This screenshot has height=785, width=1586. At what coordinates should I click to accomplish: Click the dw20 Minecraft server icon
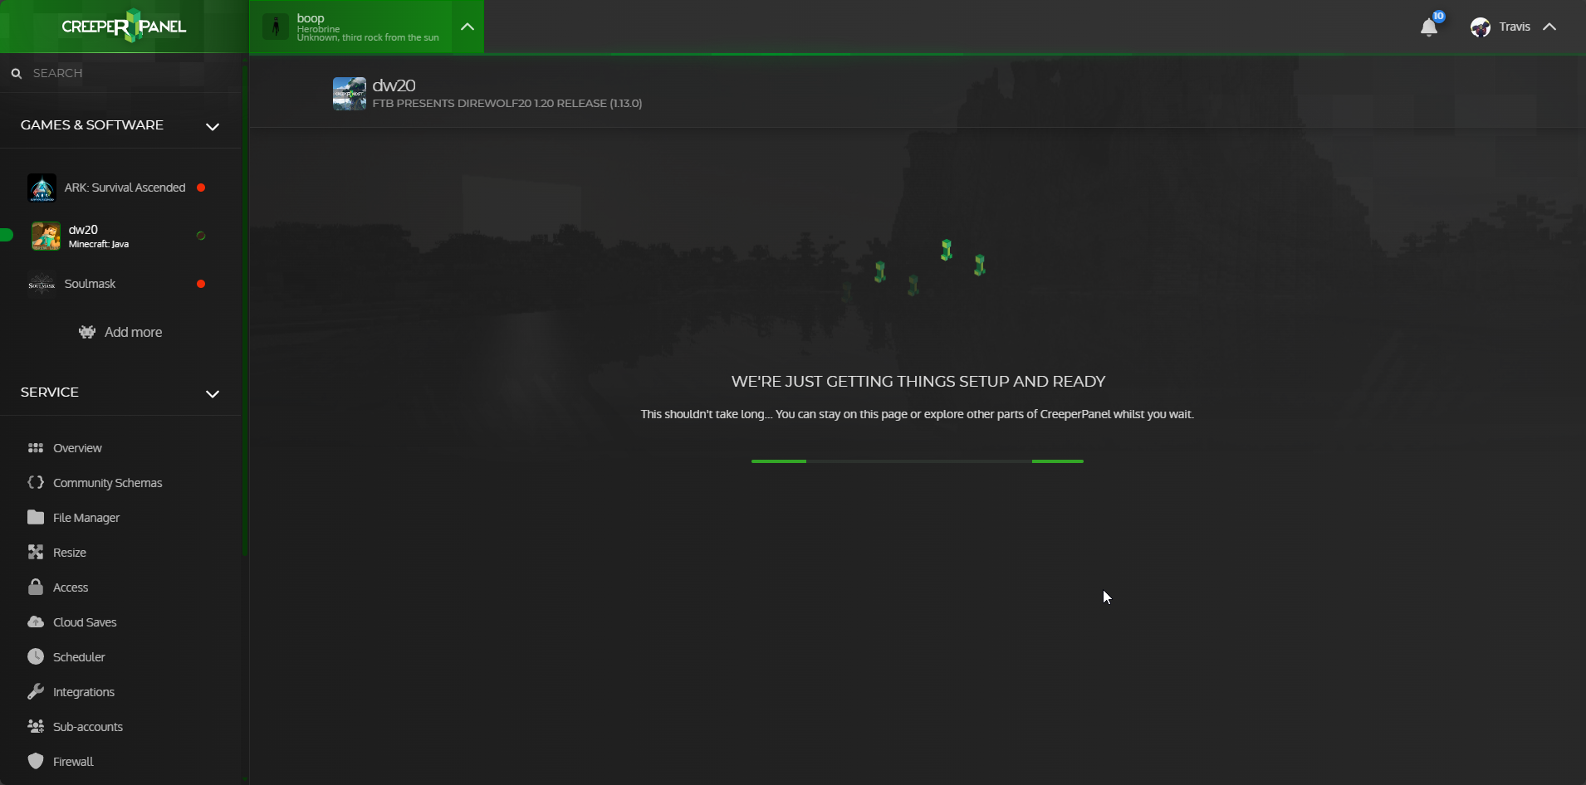coord(46,236)
